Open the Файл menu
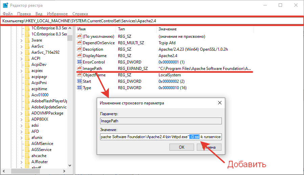Viewport: 304px width, 175px height. pos(7,14)
